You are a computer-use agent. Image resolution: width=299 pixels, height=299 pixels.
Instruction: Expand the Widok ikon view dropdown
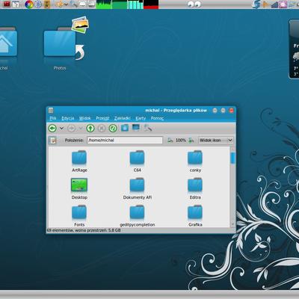click(x=216, y=141)
